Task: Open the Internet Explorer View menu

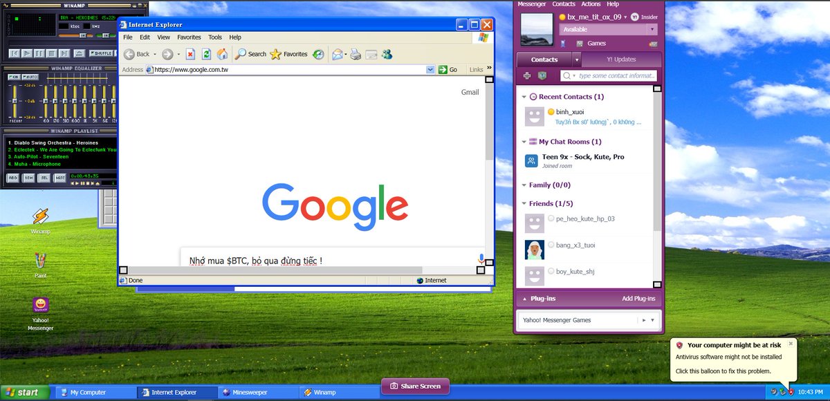Action: coord(163,37)
